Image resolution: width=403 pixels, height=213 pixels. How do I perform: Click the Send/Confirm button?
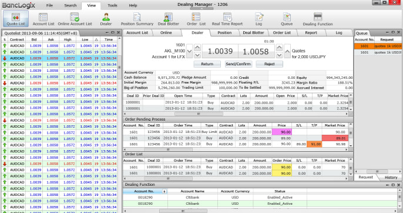239,64
